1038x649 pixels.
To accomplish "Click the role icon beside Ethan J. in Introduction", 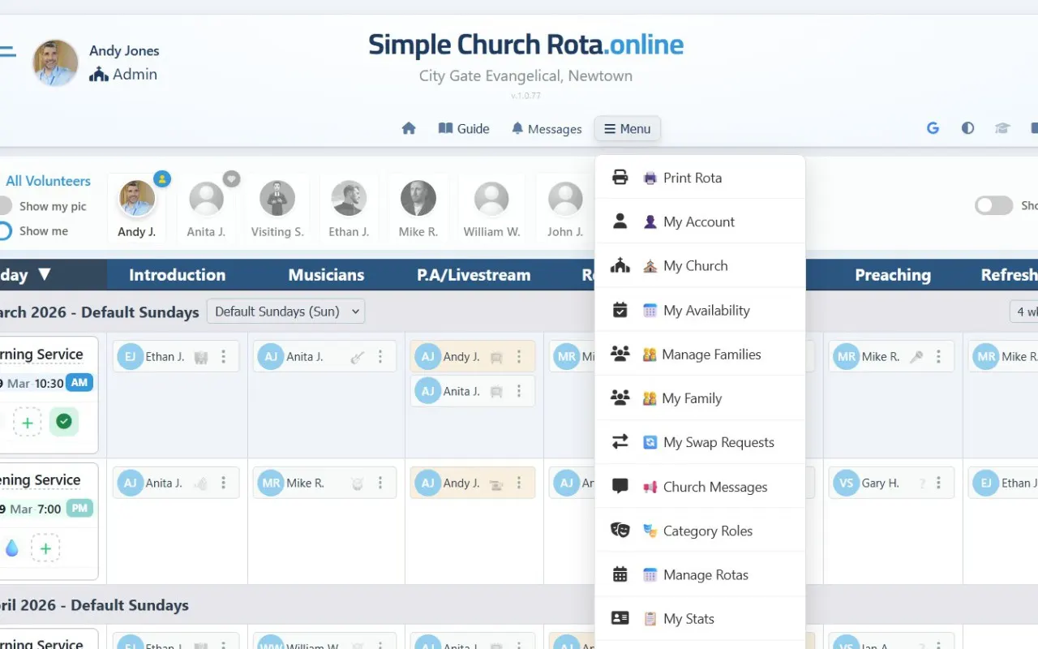I will click(201, 357).
